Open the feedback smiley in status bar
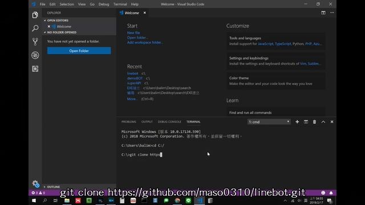The height and width of the screenshot is (205, 365). pos(323,192)
